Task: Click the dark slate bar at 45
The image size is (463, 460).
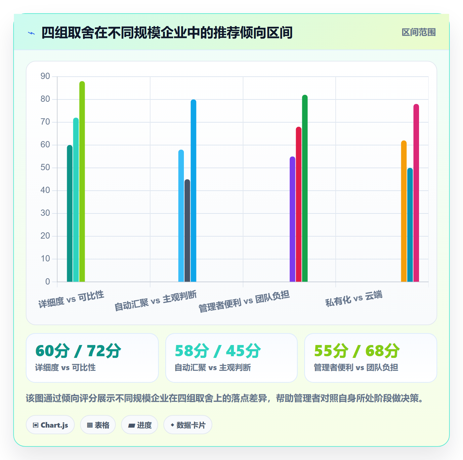Action: pos(187,231)
